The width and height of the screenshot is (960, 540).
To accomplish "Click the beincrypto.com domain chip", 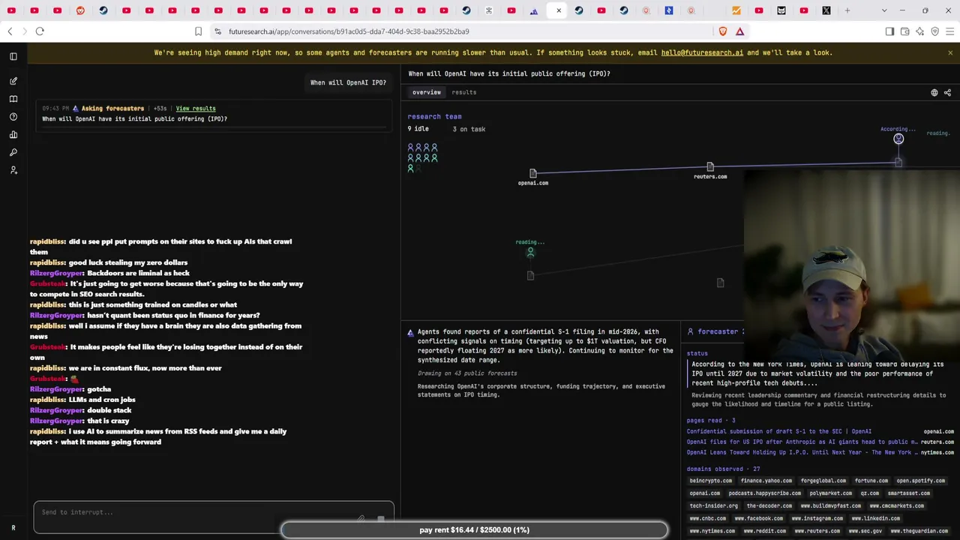I will 710,481.
